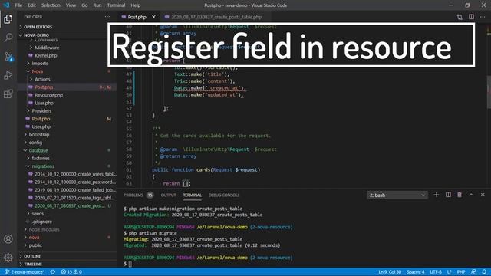Open editor more actions ellipsis
This screenshot has height=276, width=491.
point(483,17)
